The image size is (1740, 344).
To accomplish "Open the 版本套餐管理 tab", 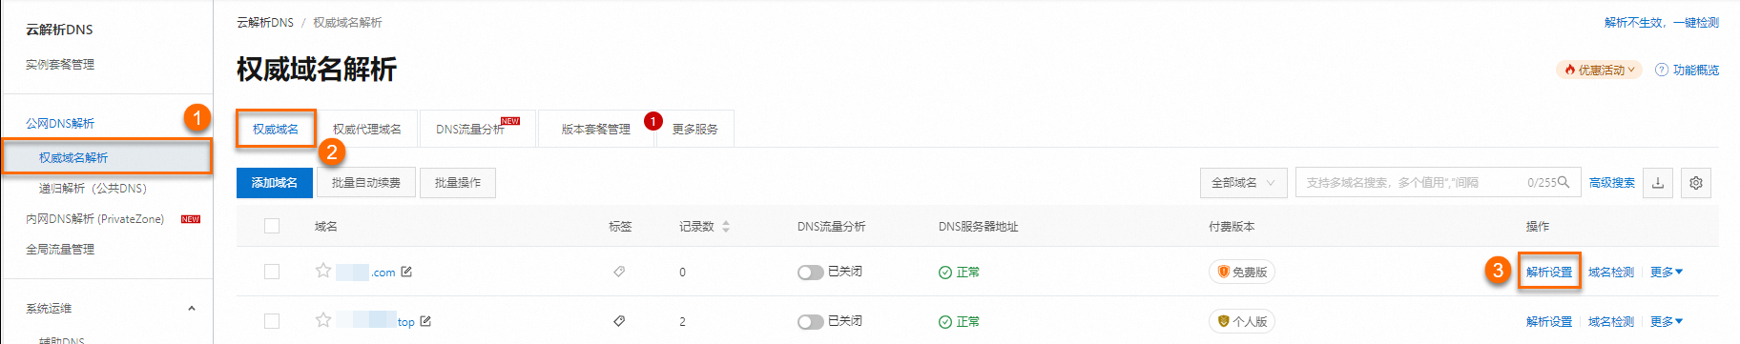I will 596,129.
